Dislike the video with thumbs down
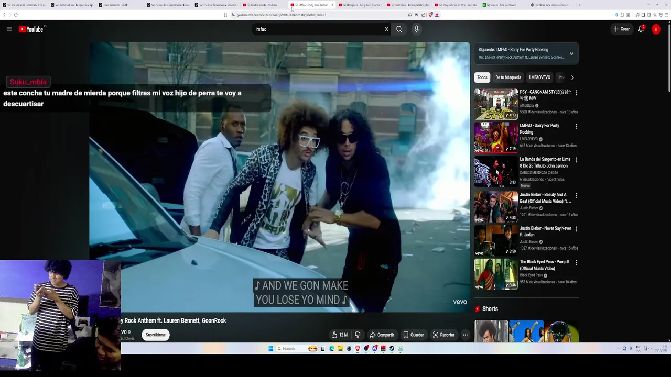The image size is (671, 377). (358, 335)
